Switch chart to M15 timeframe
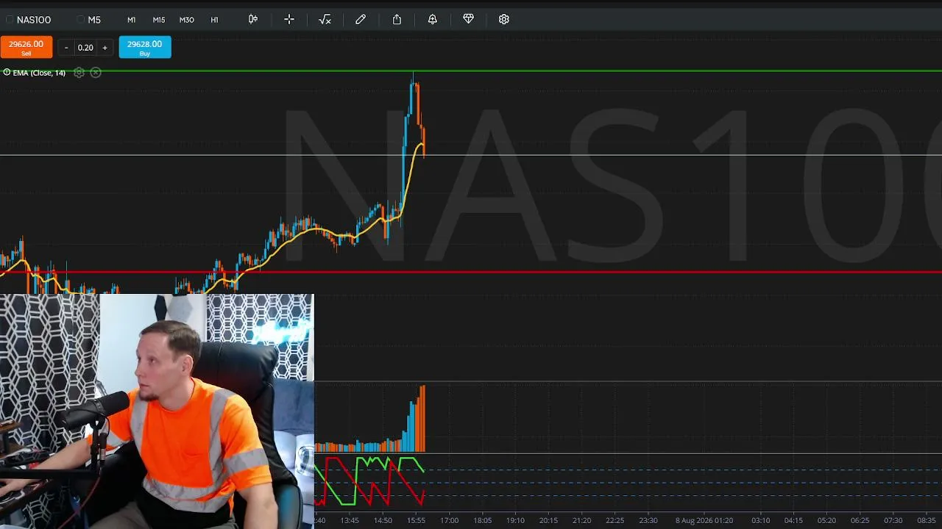The image size is (942, 529). (159, 20)
